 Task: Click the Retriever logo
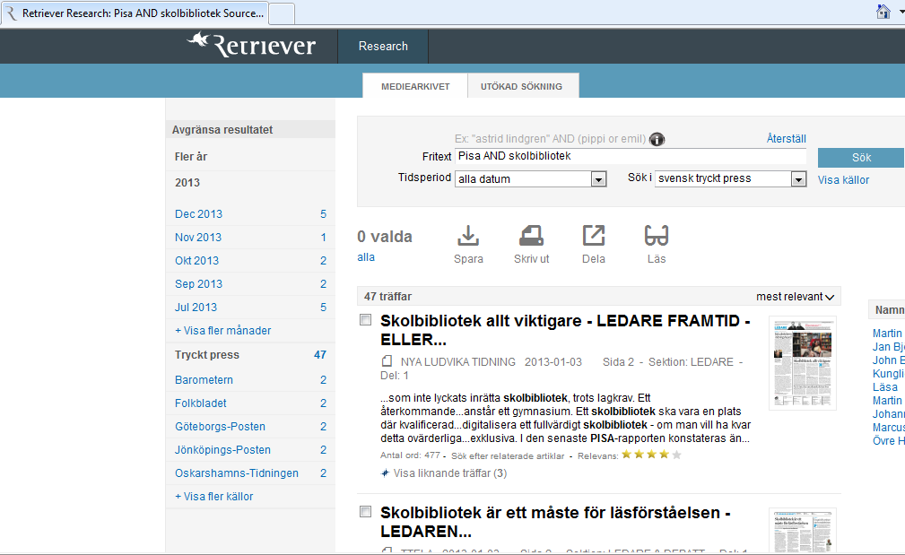pyautogui.click(x=251, y=45)
